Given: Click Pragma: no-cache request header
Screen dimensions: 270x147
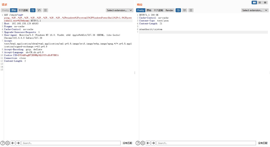Looking at the screenshot, I should pos(14,26).
